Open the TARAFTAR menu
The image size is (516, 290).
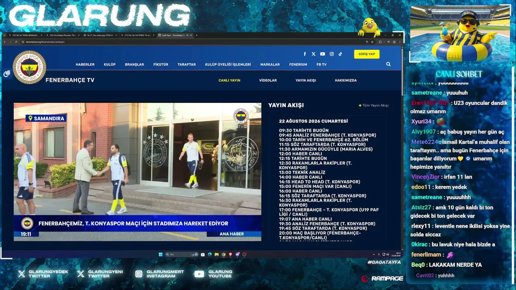187,64
